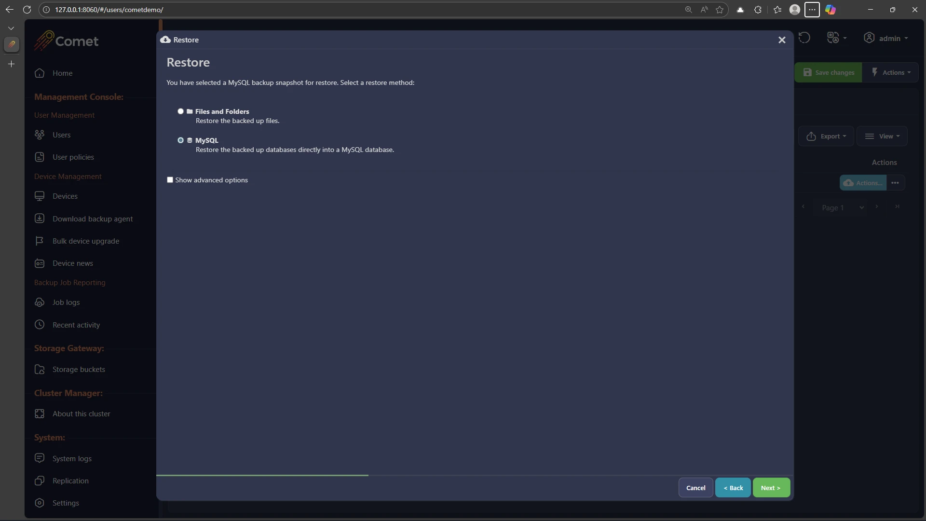Go to the next results page

pyautogui.click(x=877, y=206)
